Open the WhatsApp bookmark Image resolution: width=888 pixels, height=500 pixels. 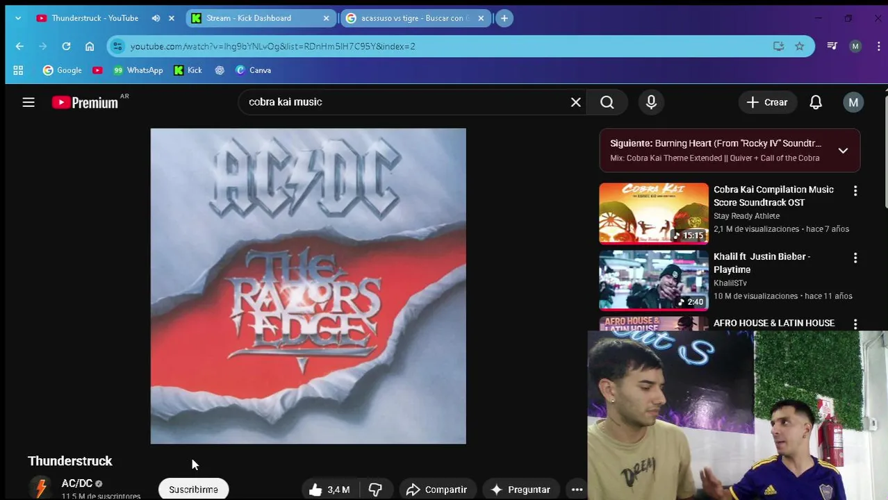(138, 70)
